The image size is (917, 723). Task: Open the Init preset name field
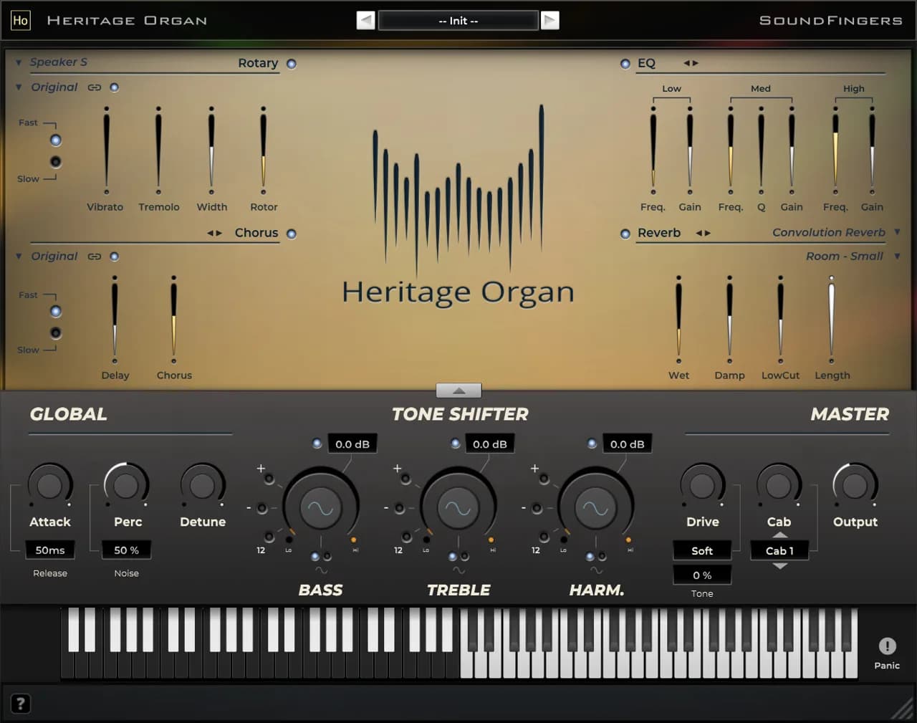(458, 21)
